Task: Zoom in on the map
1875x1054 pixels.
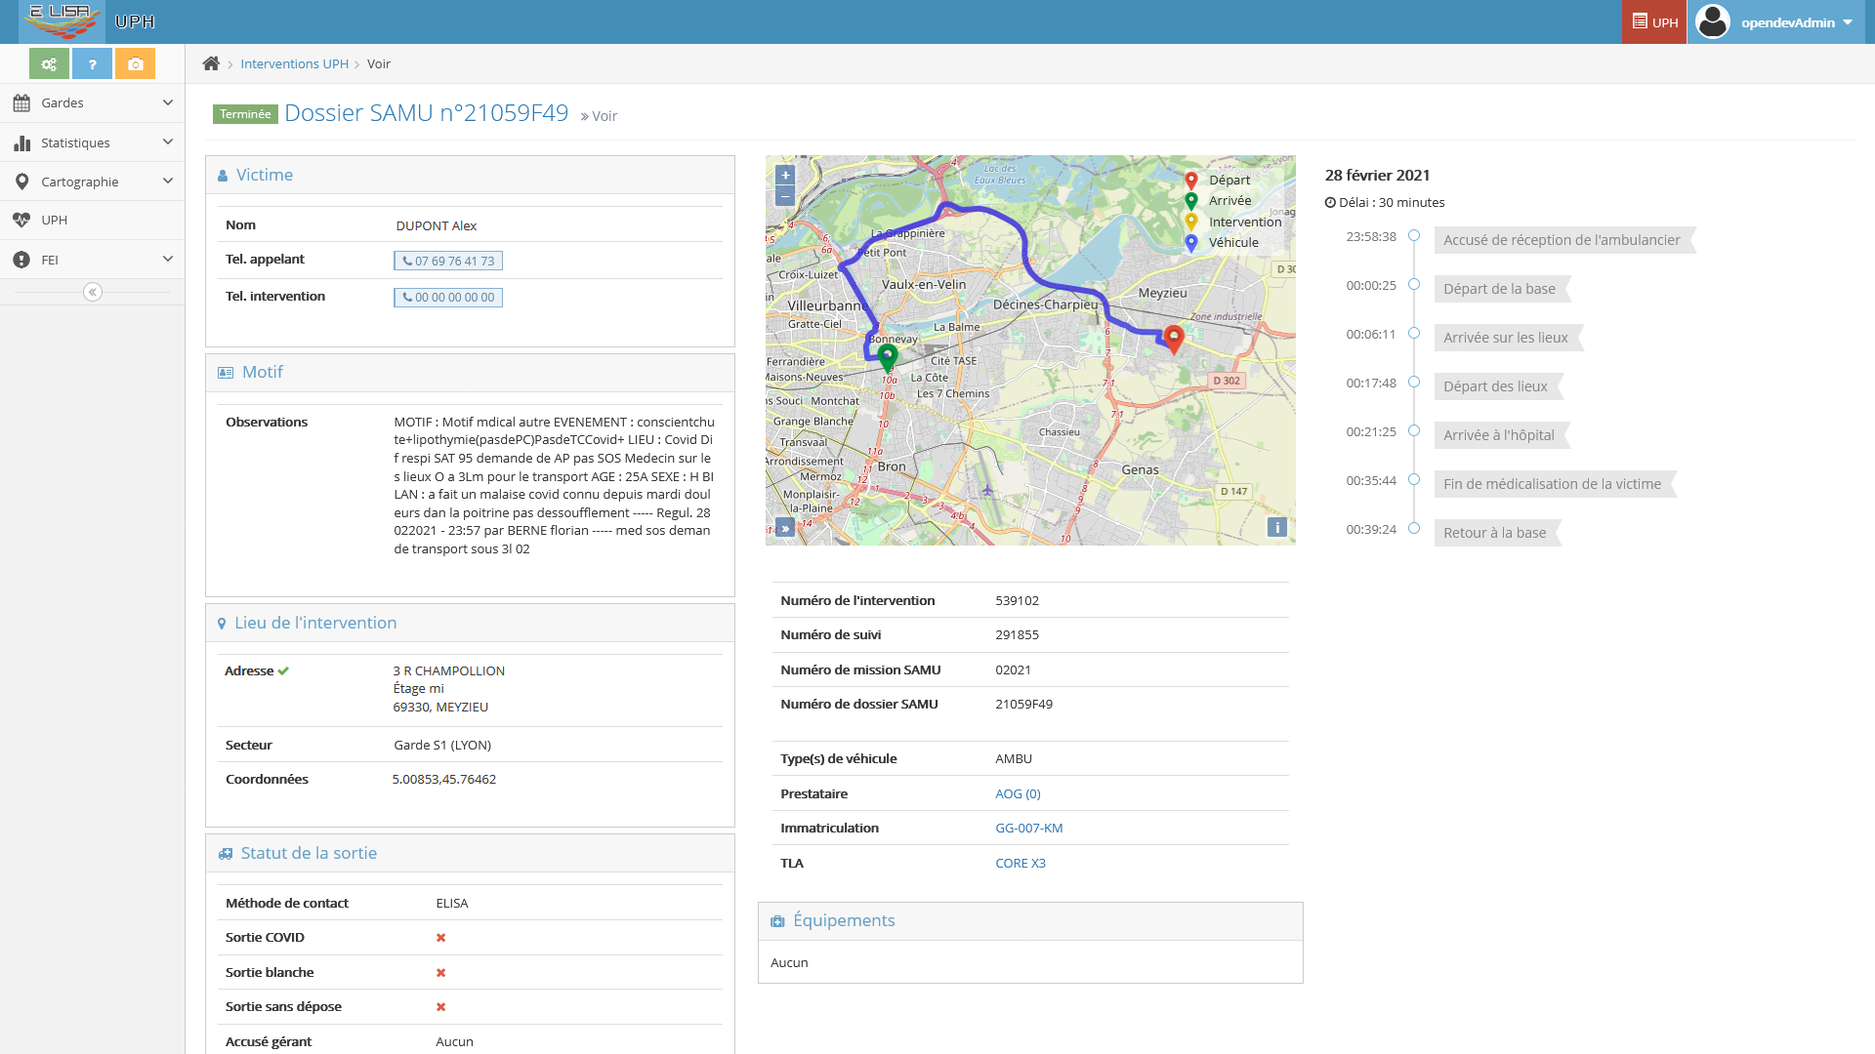Action: (784, 176)
